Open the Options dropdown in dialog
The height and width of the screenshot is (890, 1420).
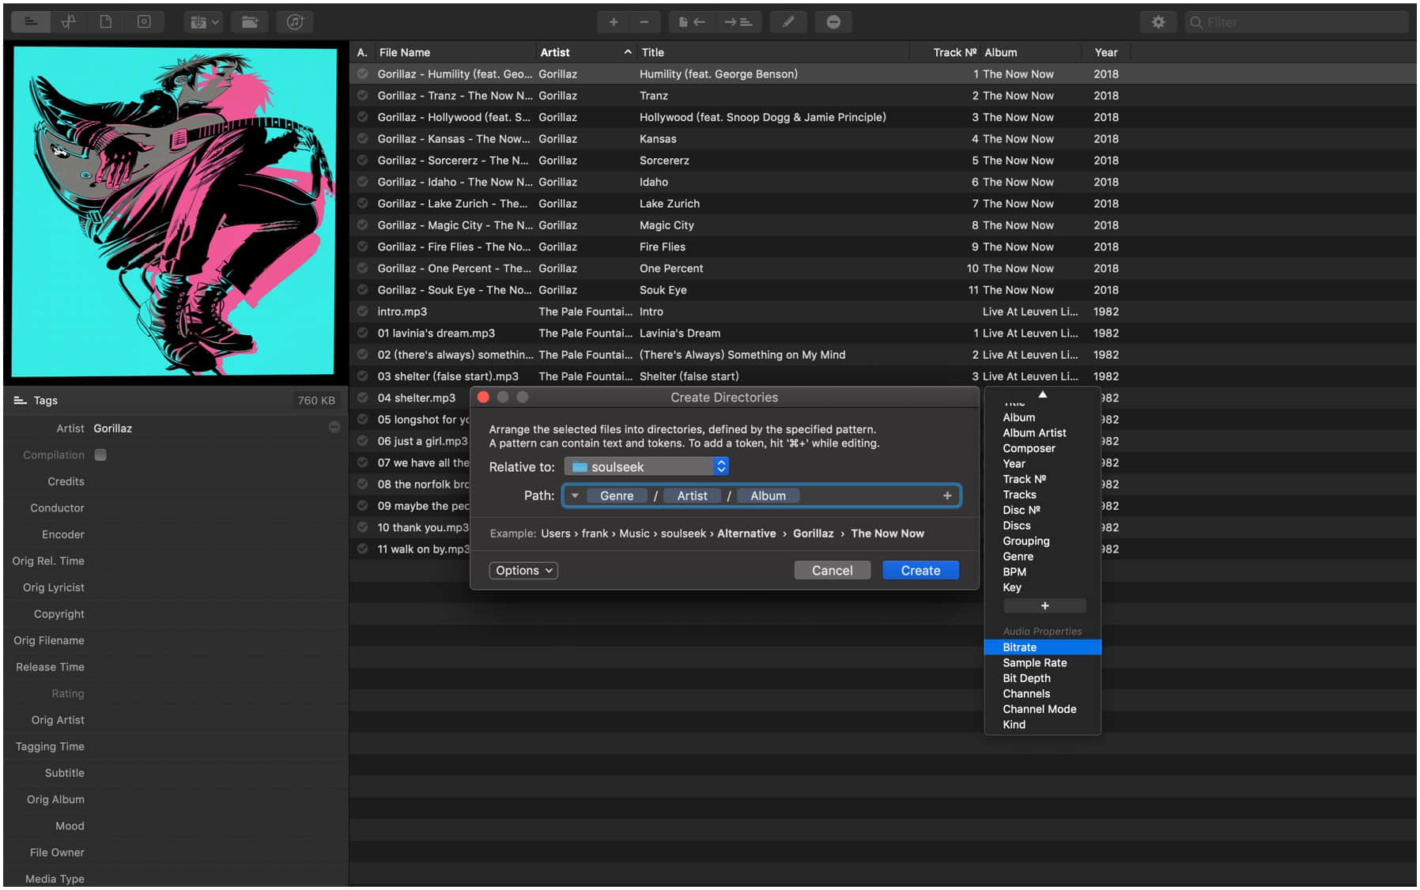point(523,571)
